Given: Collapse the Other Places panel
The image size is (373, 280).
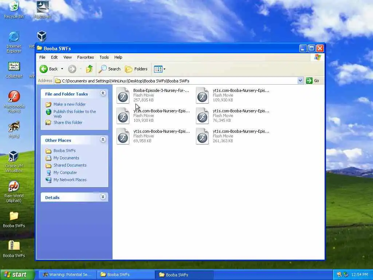Looking at the screenshot, I should point(103,140).
